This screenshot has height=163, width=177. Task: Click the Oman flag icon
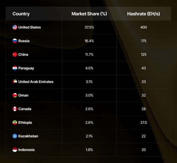click(x=15, y=95)
